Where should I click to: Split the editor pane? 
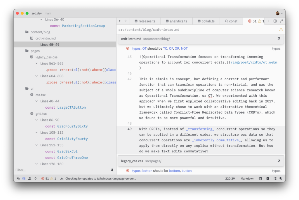click(275, 21)
